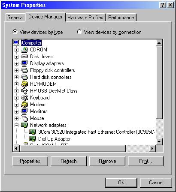Expand the Hard disk controllers branch
This screenshot has height=192, width=176.
pyautogui.click(x=16, y=77)
